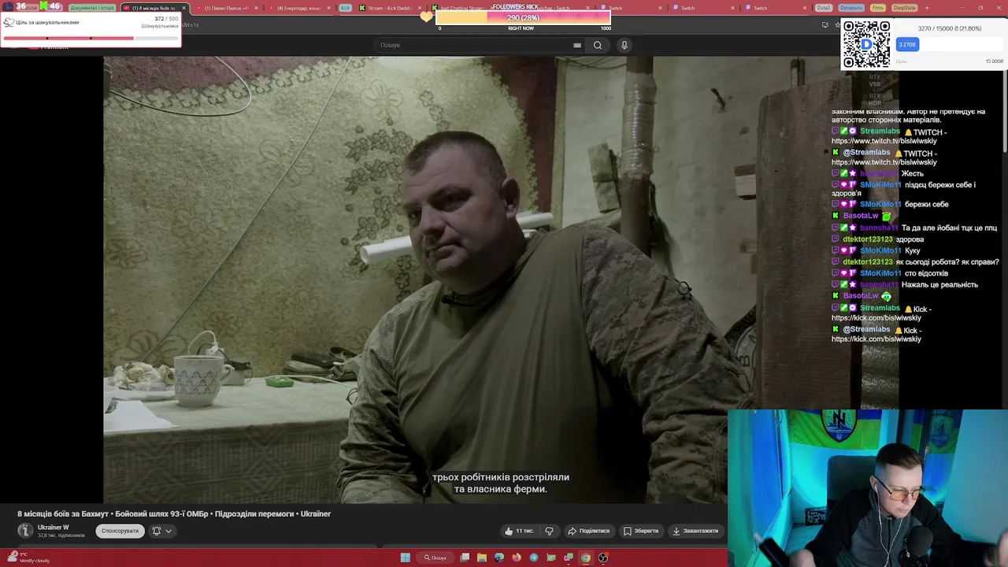Click the YouTube search magnifier button
Screen dimensions: 1008x567
tap(598, 45)
